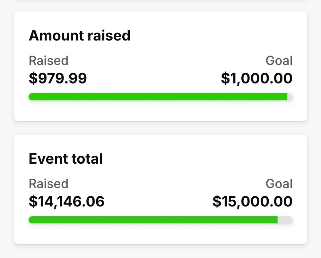Click the page background between the two cards
Viewport: 321px width, 258px height.
click(160, 128)
